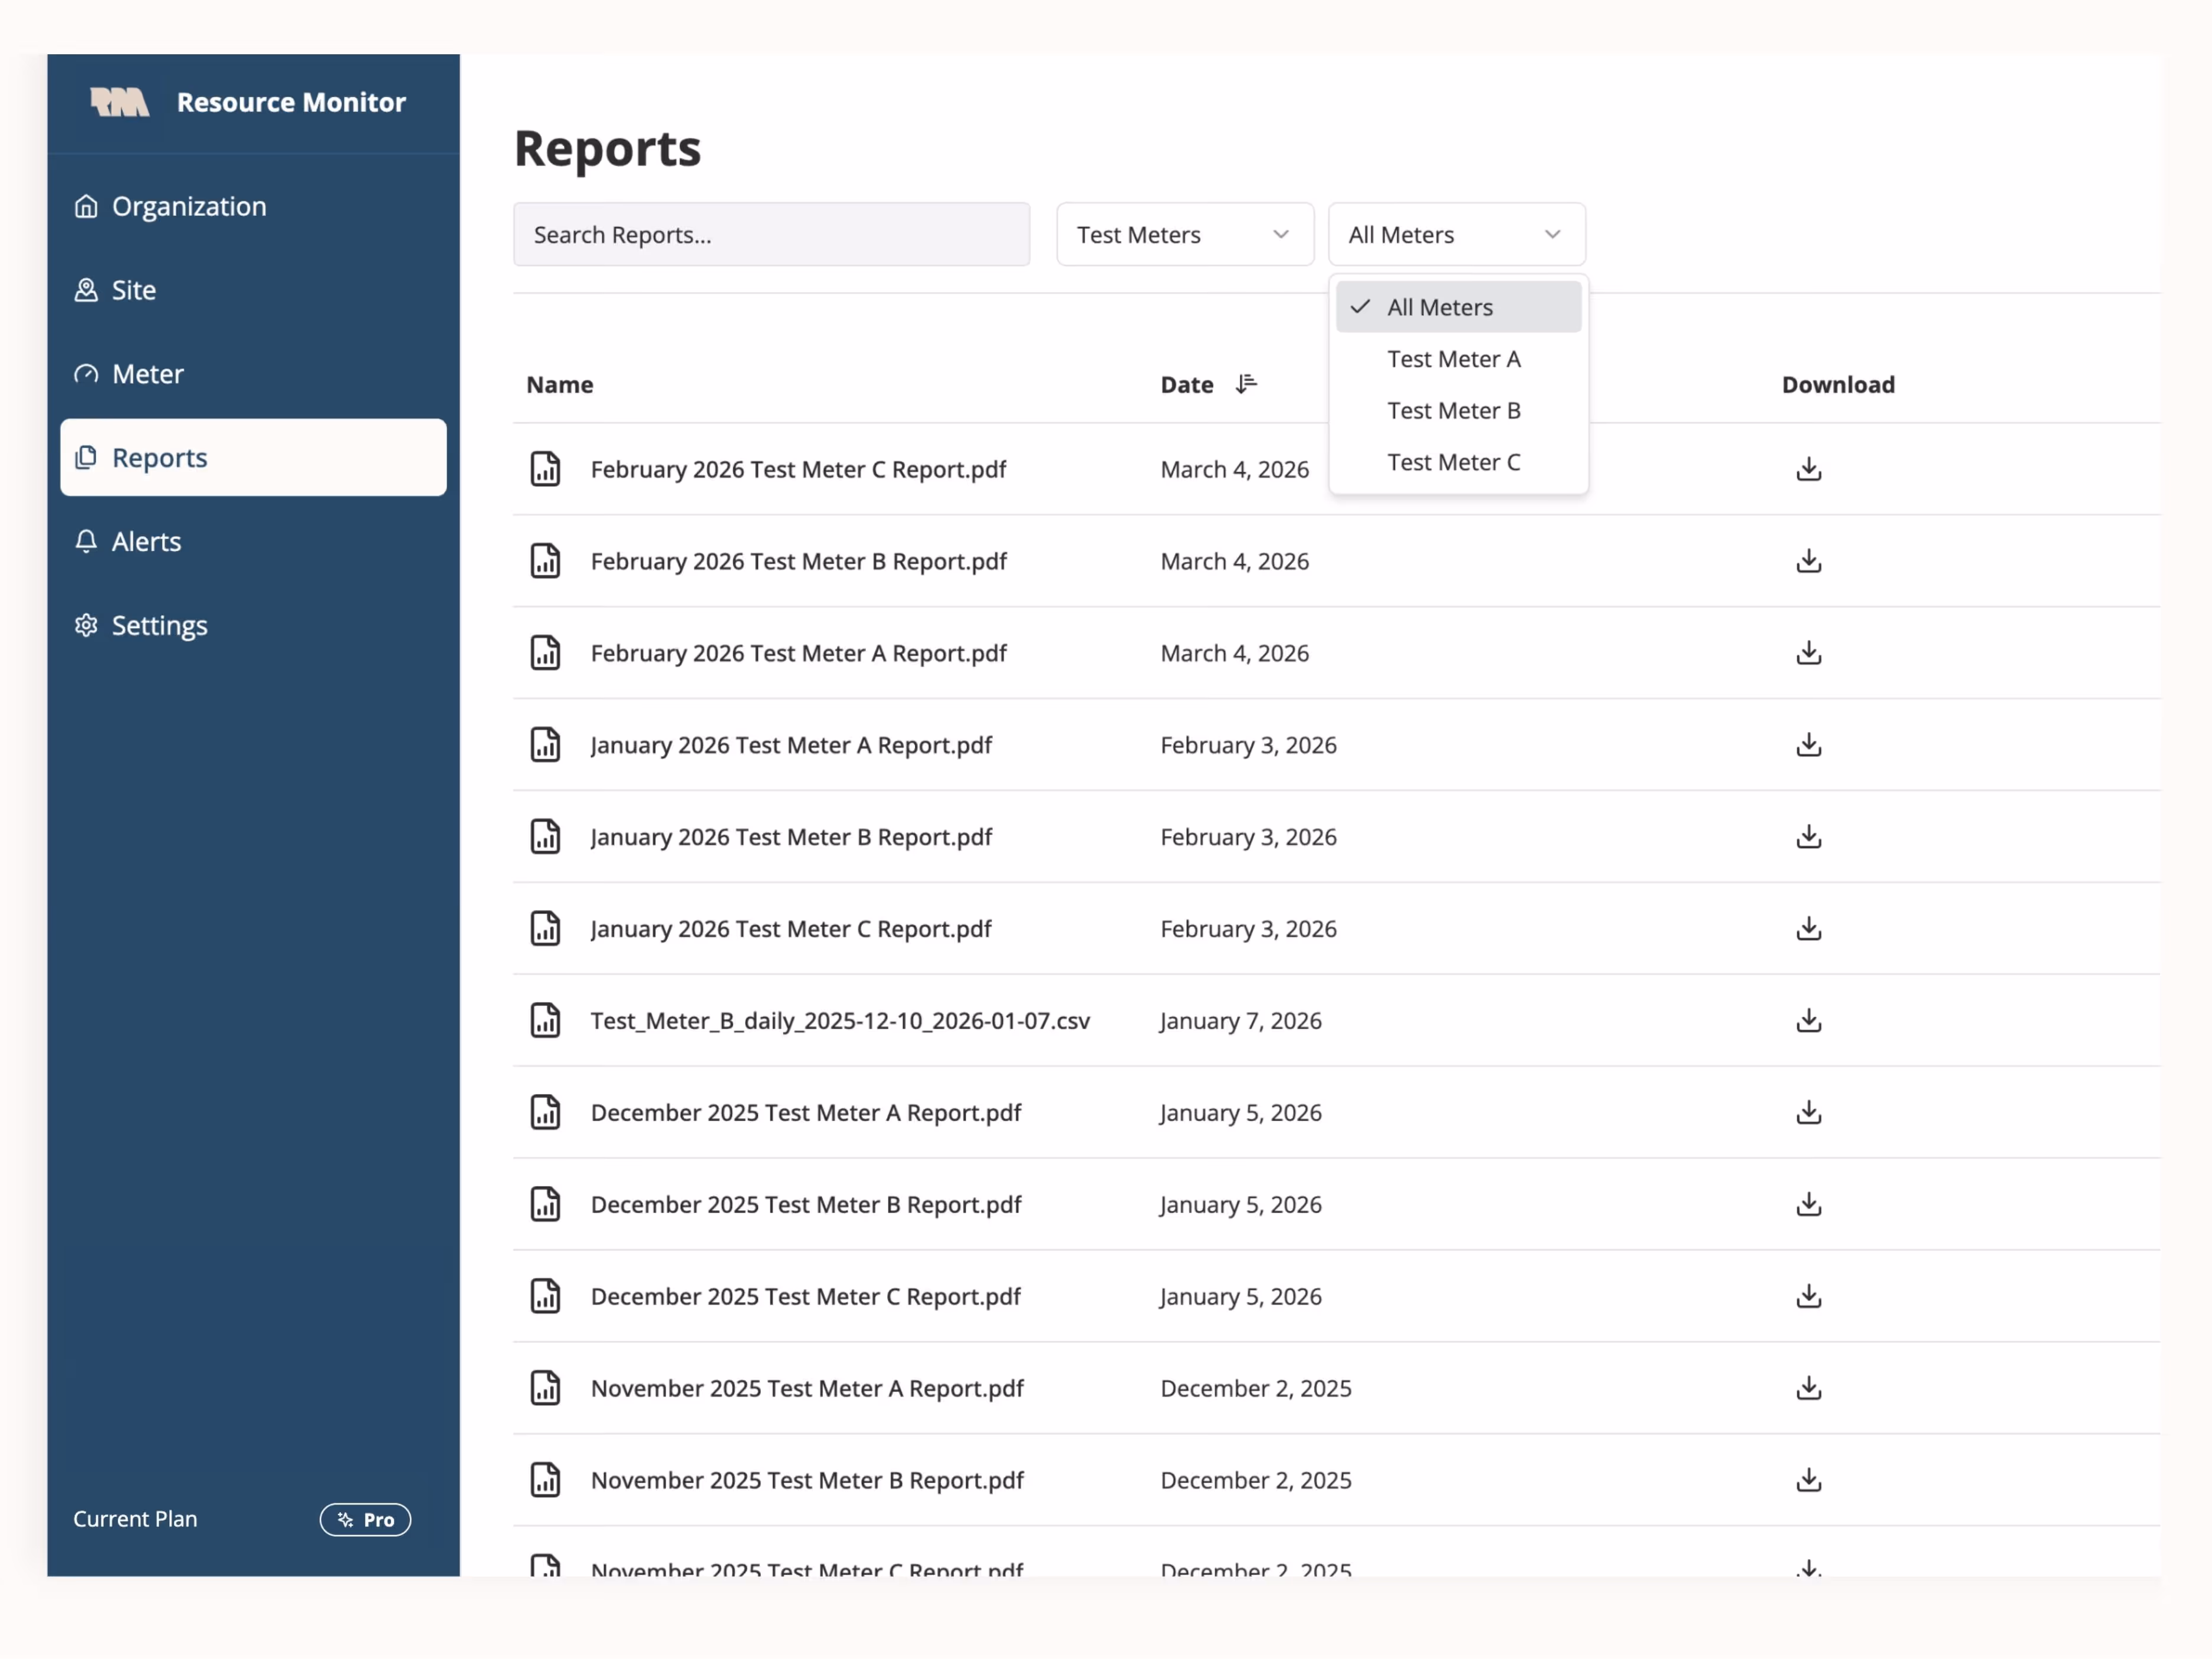Open the Test Meters dropdown
Image resolution: width=2212 pixels, height=1659 pixels.
point(1184,234)
